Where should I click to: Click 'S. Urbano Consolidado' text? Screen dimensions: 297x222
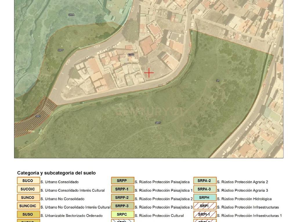59,182
